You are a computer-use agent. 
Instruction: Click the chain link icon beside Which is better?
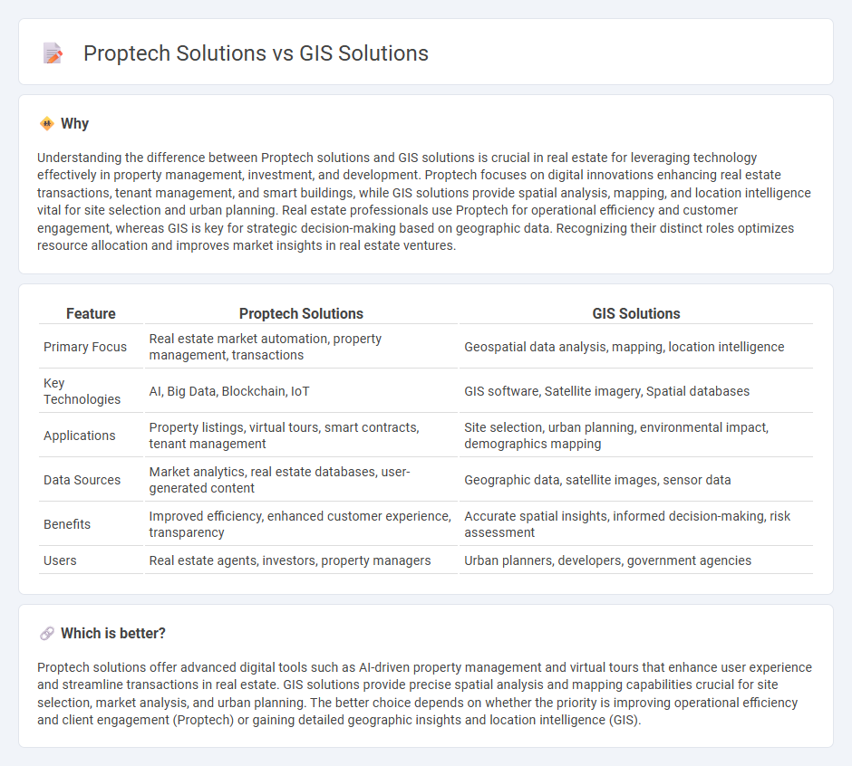pyautogui.click(x=47, y=634)
